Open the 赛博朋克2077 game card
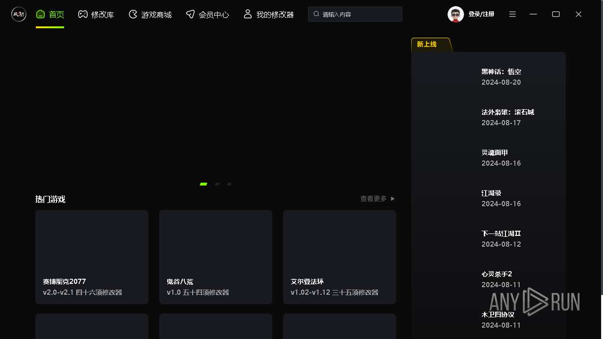The width and height of the screenshot is (603, 339). pos(92,257)
